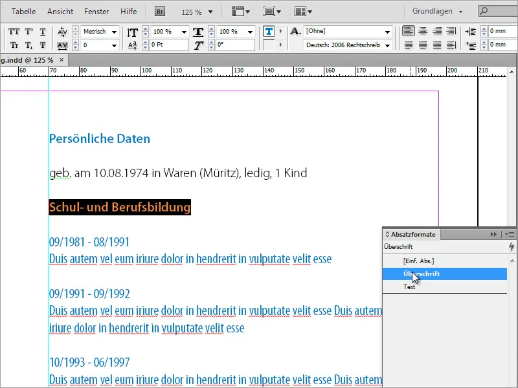Click the Quick Apply lightning icon
This screenshot has height=388, width=518.
512,246
